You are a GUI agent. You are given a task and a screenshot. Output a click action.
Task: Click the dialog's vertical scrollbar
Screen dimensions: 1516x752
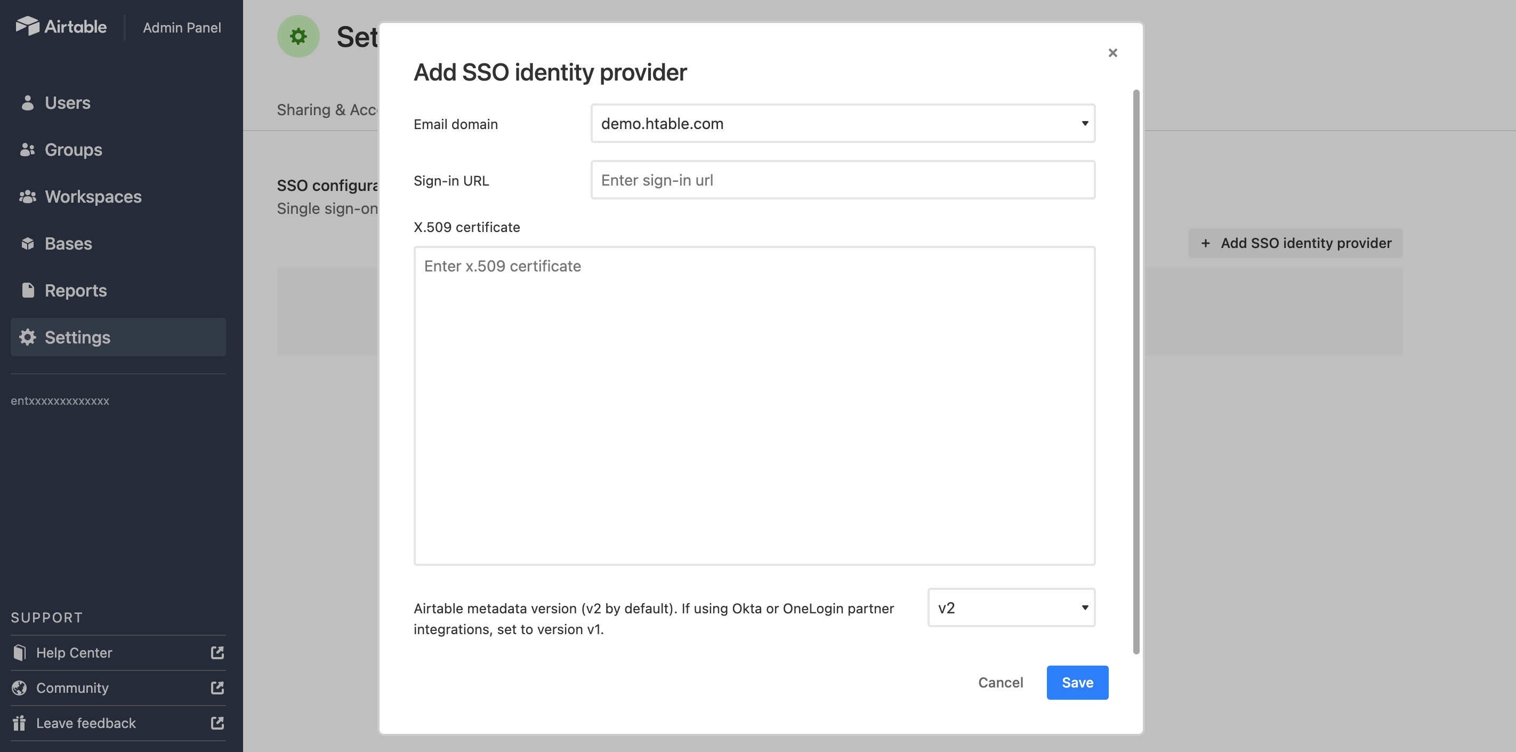pos(1136,372)
